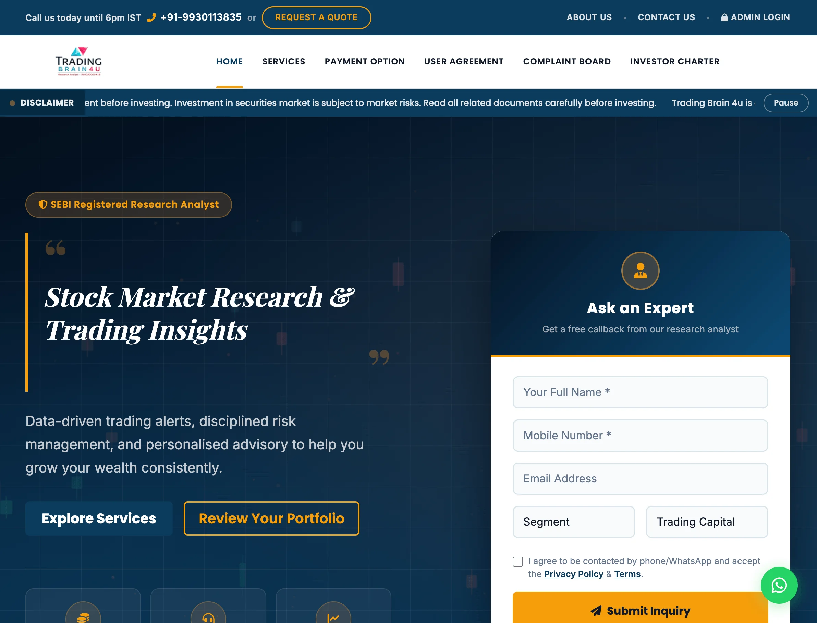This screenshot has width=817, height=623.
Task: Click the Ask an Expert heading
Action: point(640,308)
